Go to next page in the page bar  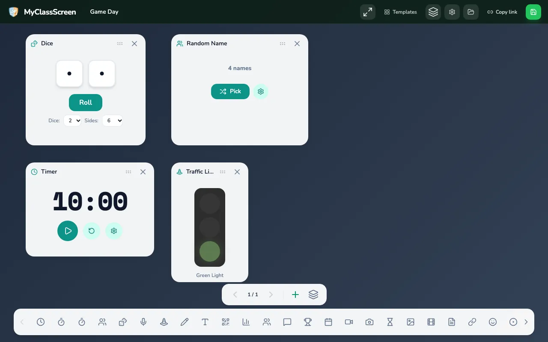pyautogui.click(x=271, y=295)
